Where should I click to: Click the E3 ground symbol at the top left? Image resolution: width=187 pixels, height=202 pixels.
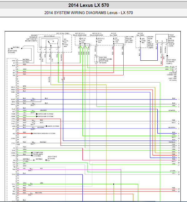tap(12, 48)
